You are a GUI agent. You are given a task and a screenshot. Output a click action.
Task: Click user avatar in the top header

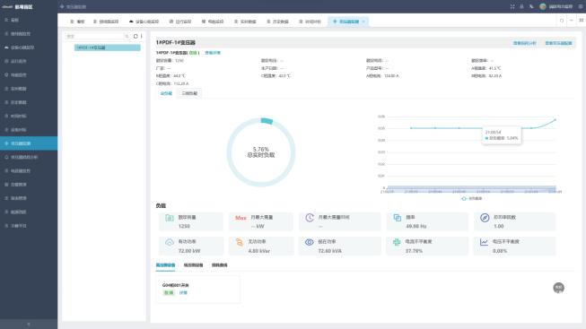coord(543,6)
